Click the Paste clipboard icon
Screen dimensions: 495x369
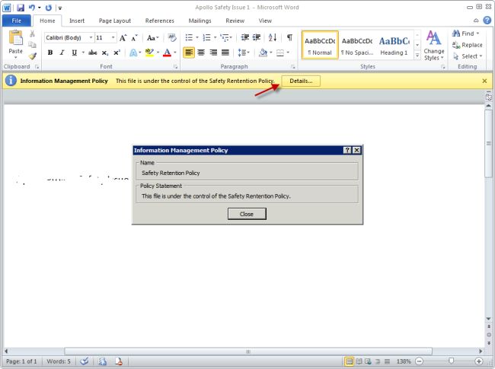point(15,38)
